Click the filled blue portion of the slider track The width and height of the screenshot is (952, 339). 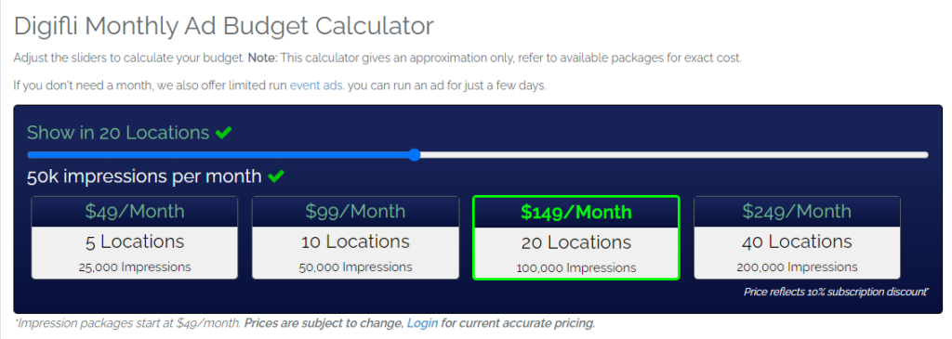[x=218, y=155]
